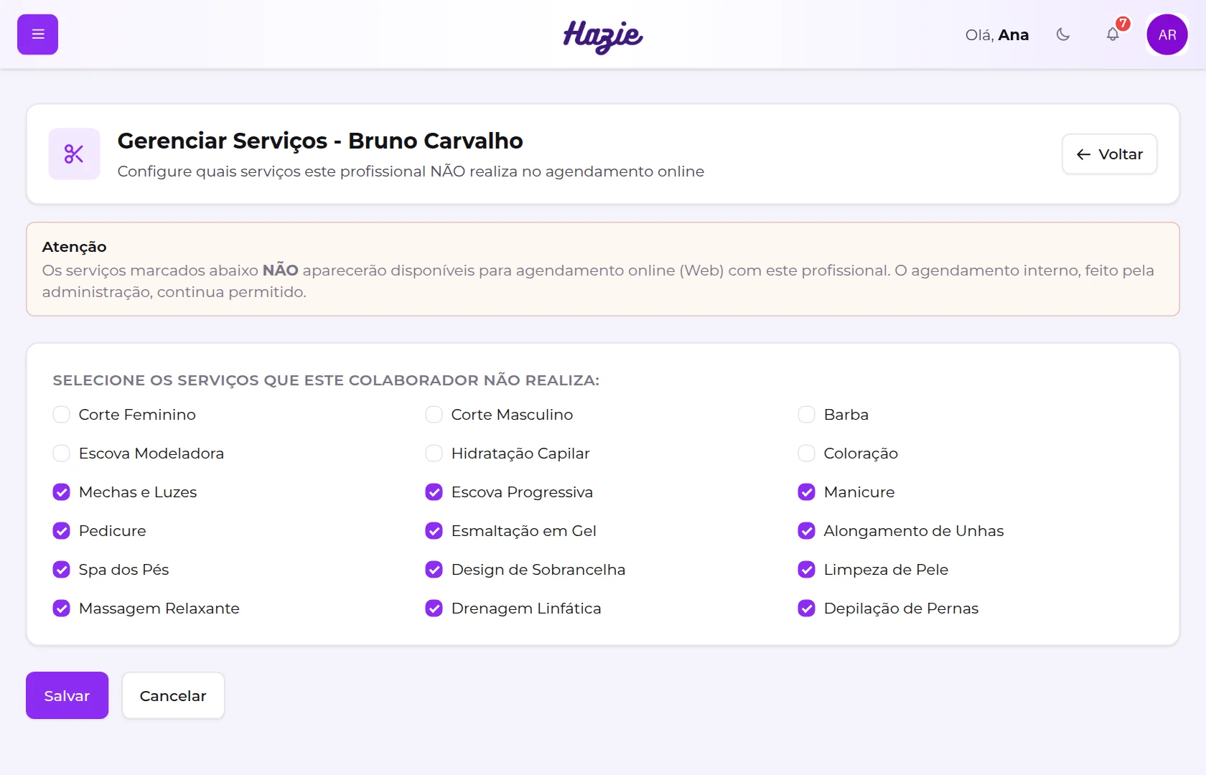Click the Cancelar button
This screenshot has height=775, width=1206.
click(173, 695)
